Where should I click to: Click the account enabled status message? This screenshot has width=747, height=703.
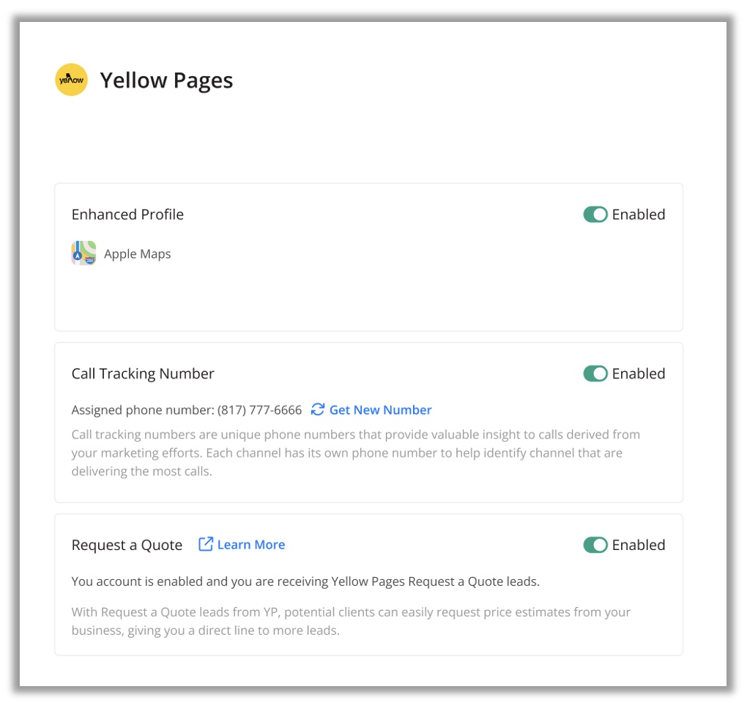click(x=305, y=582)
